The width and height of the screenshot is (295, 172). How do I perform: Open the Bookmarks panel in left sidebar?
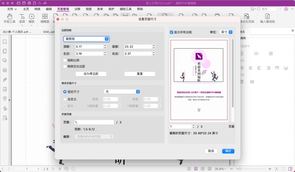(5, 41)
